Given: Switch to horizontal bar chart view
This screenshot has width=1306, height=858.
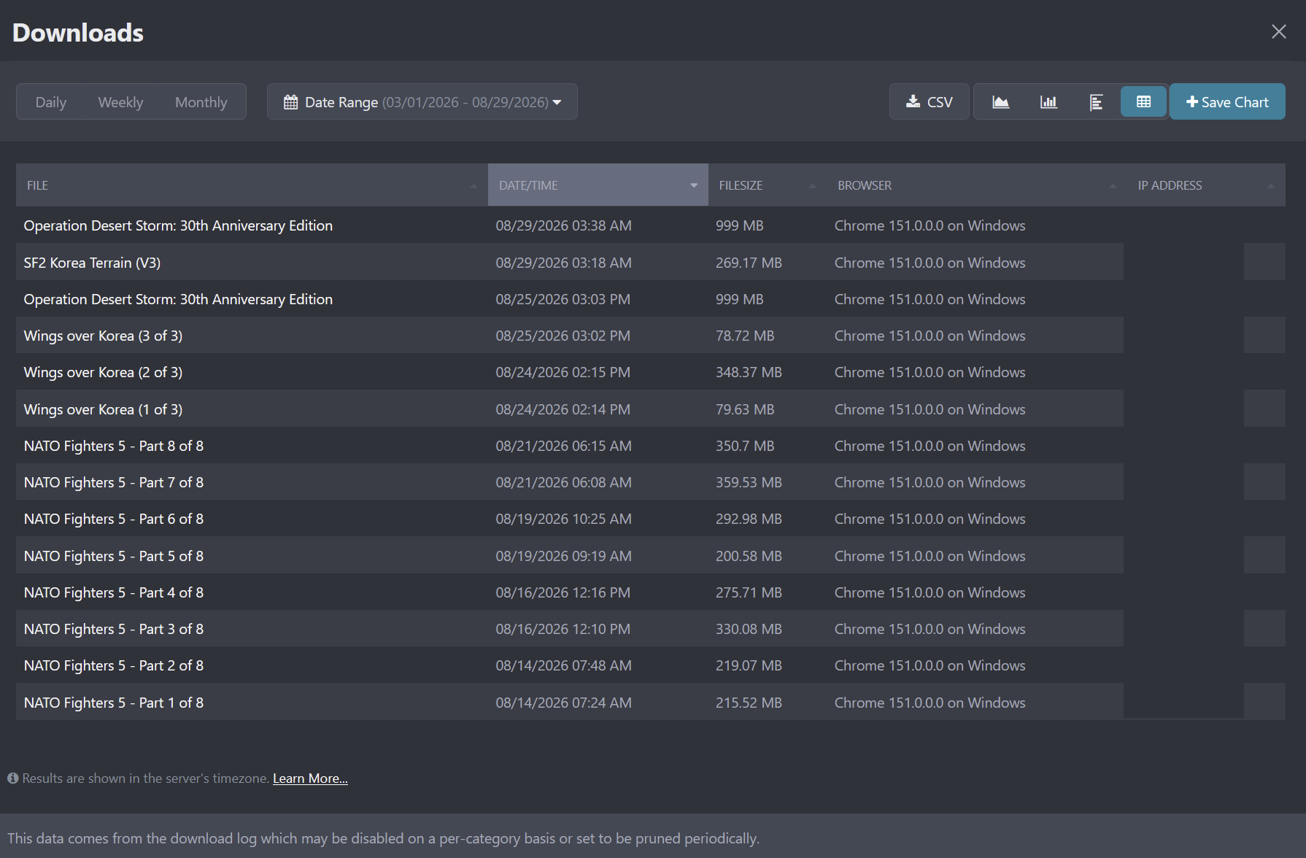Looking at the screenshot, I should (1096, 102).
